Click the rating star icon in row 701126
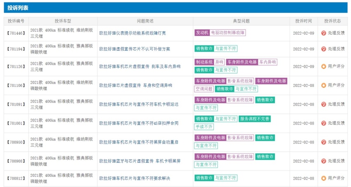351x187 pixels. coord(323,66)
